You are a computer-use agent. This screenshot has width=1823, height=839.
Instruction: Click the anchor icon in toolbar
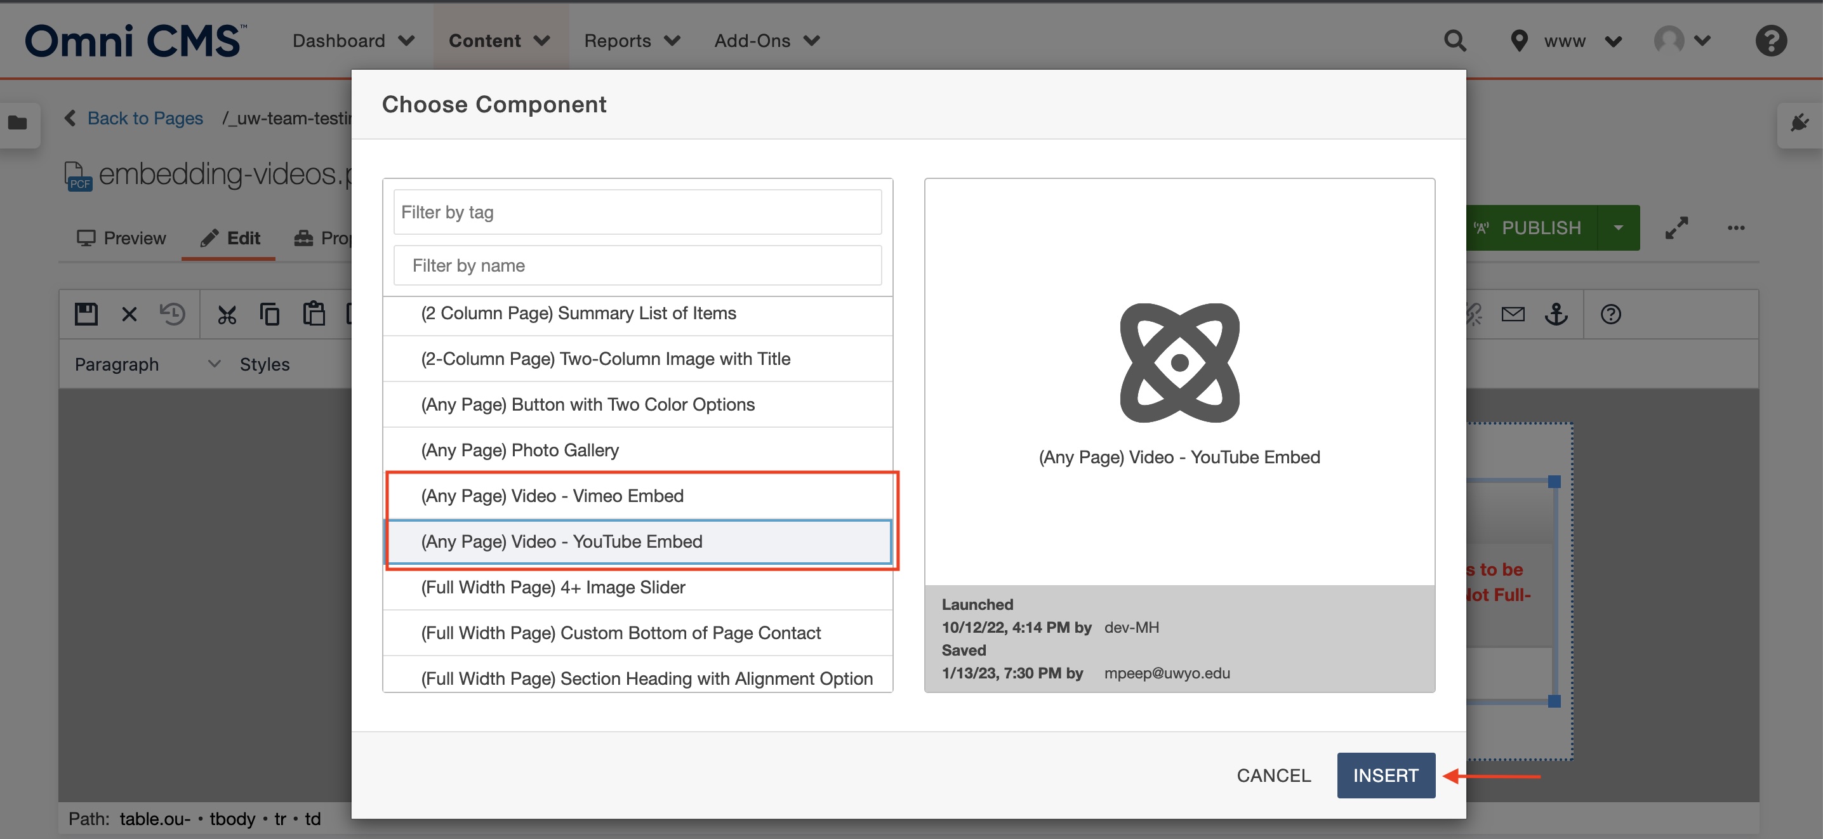1556,314
